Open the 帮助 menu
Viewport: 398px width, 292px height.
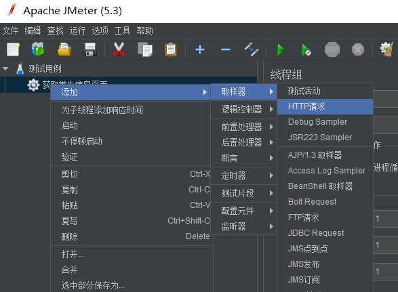pos(144,31)
